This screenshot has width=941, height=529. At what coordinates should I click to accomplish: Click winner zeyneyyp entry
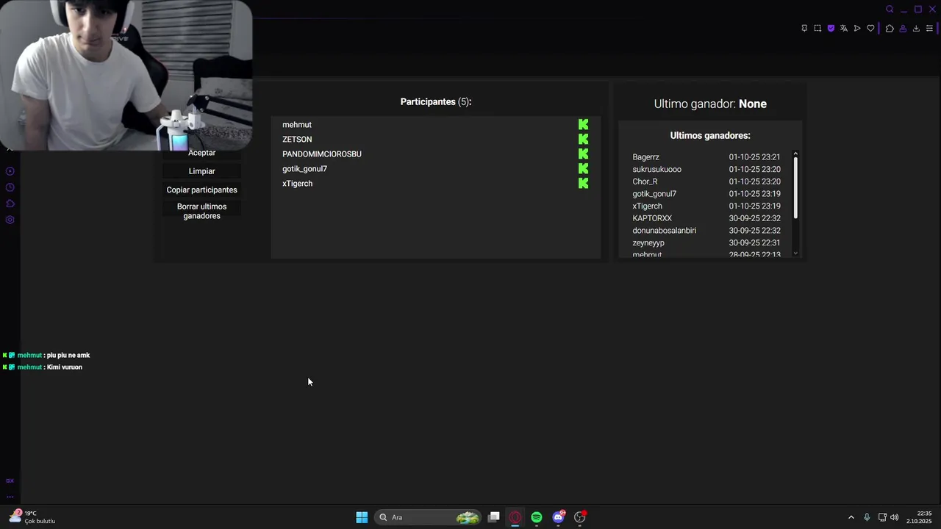(648, 242)
